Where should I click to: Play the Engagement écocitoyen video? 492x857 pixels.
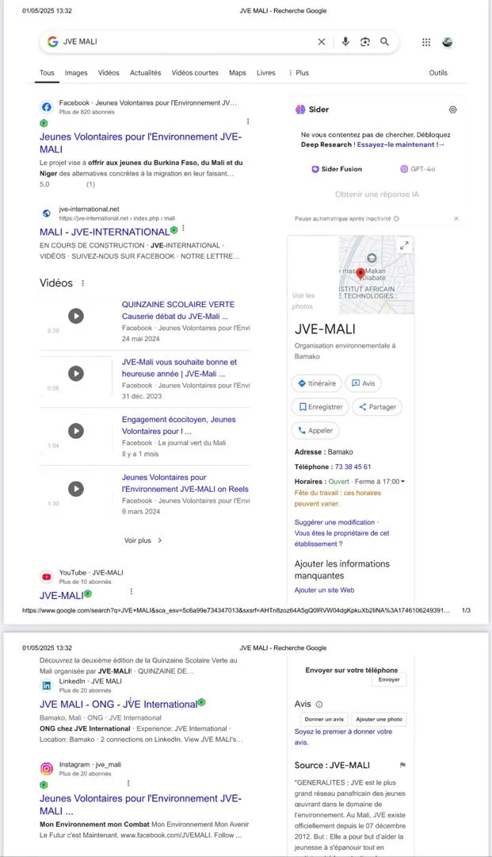click(x=76, y=431)
